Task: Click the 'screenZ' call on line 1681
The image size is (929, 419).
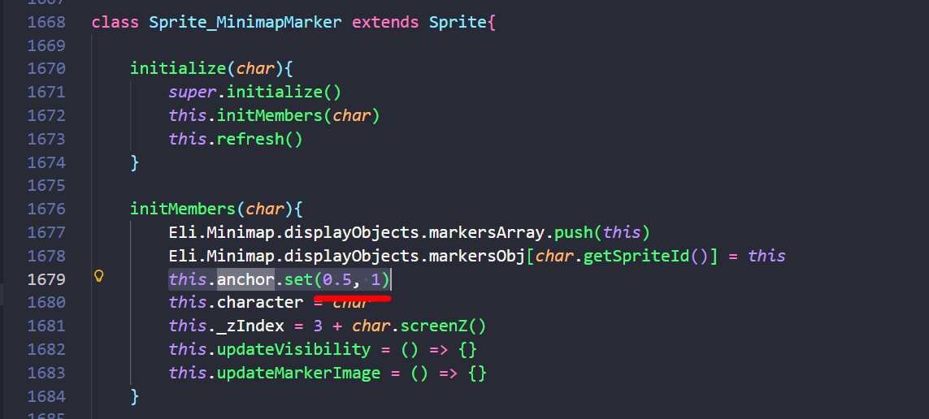Action: click(434, 326)
